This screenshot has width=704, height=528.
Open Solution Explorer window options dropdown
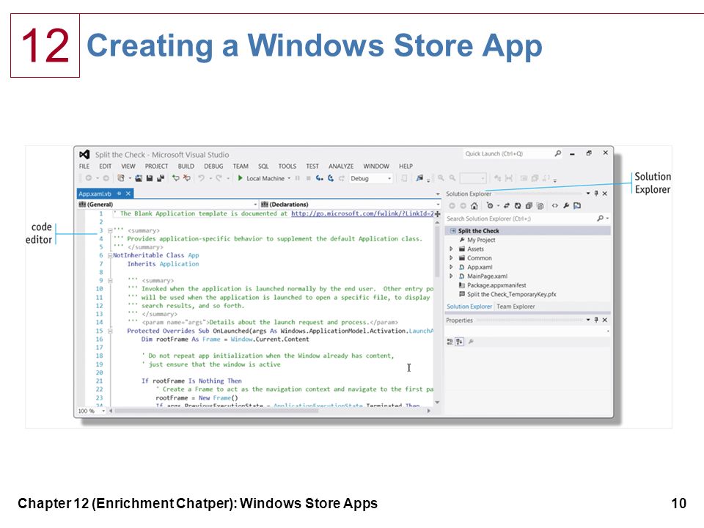[x=587, y=194]
